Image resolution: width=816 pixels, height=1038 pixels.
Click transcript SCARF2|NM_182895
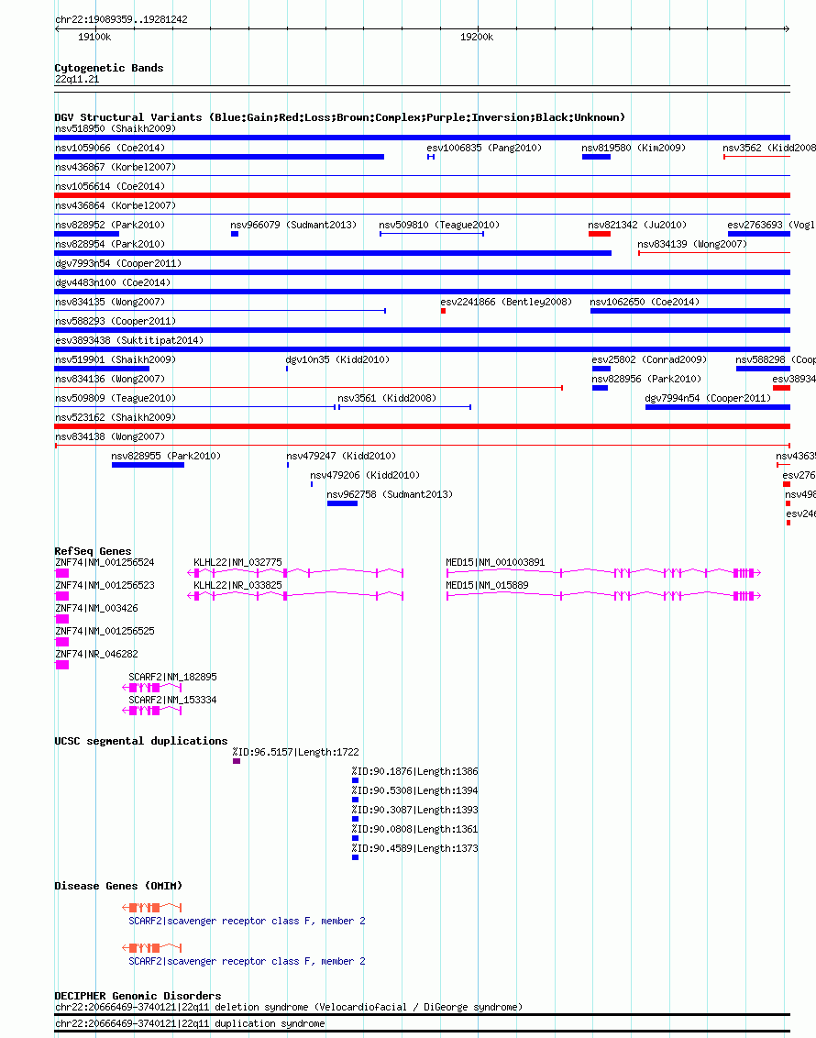172,676
